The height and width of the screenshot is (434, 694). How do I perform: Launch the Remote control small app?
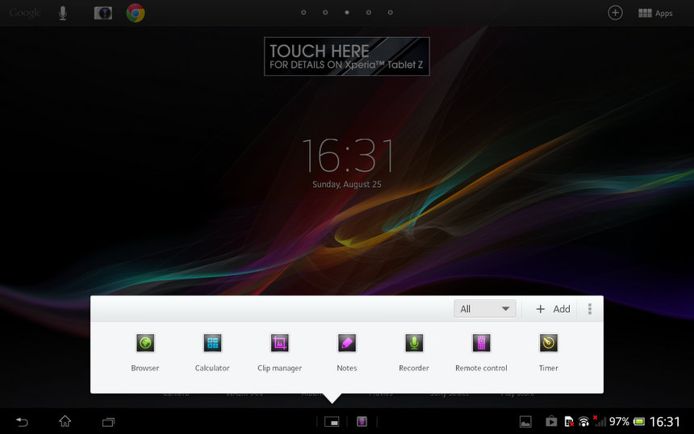(481, 344)
